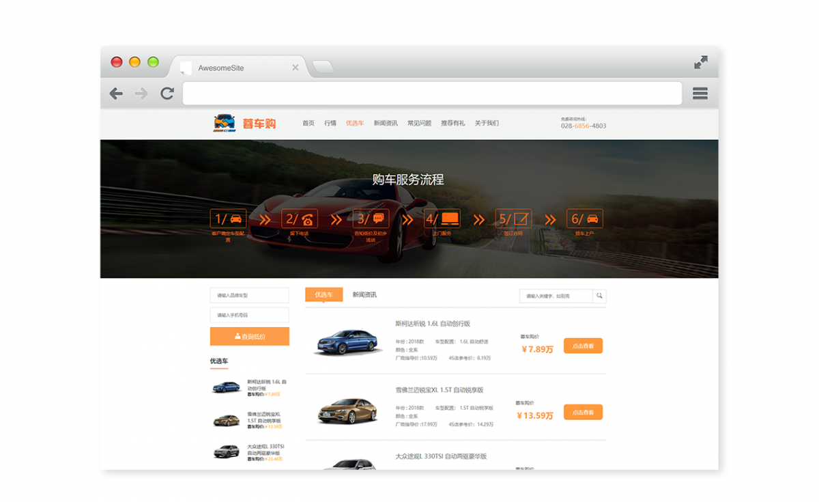
Task: Open the 关于我们 page
Action: pos(487,124)
